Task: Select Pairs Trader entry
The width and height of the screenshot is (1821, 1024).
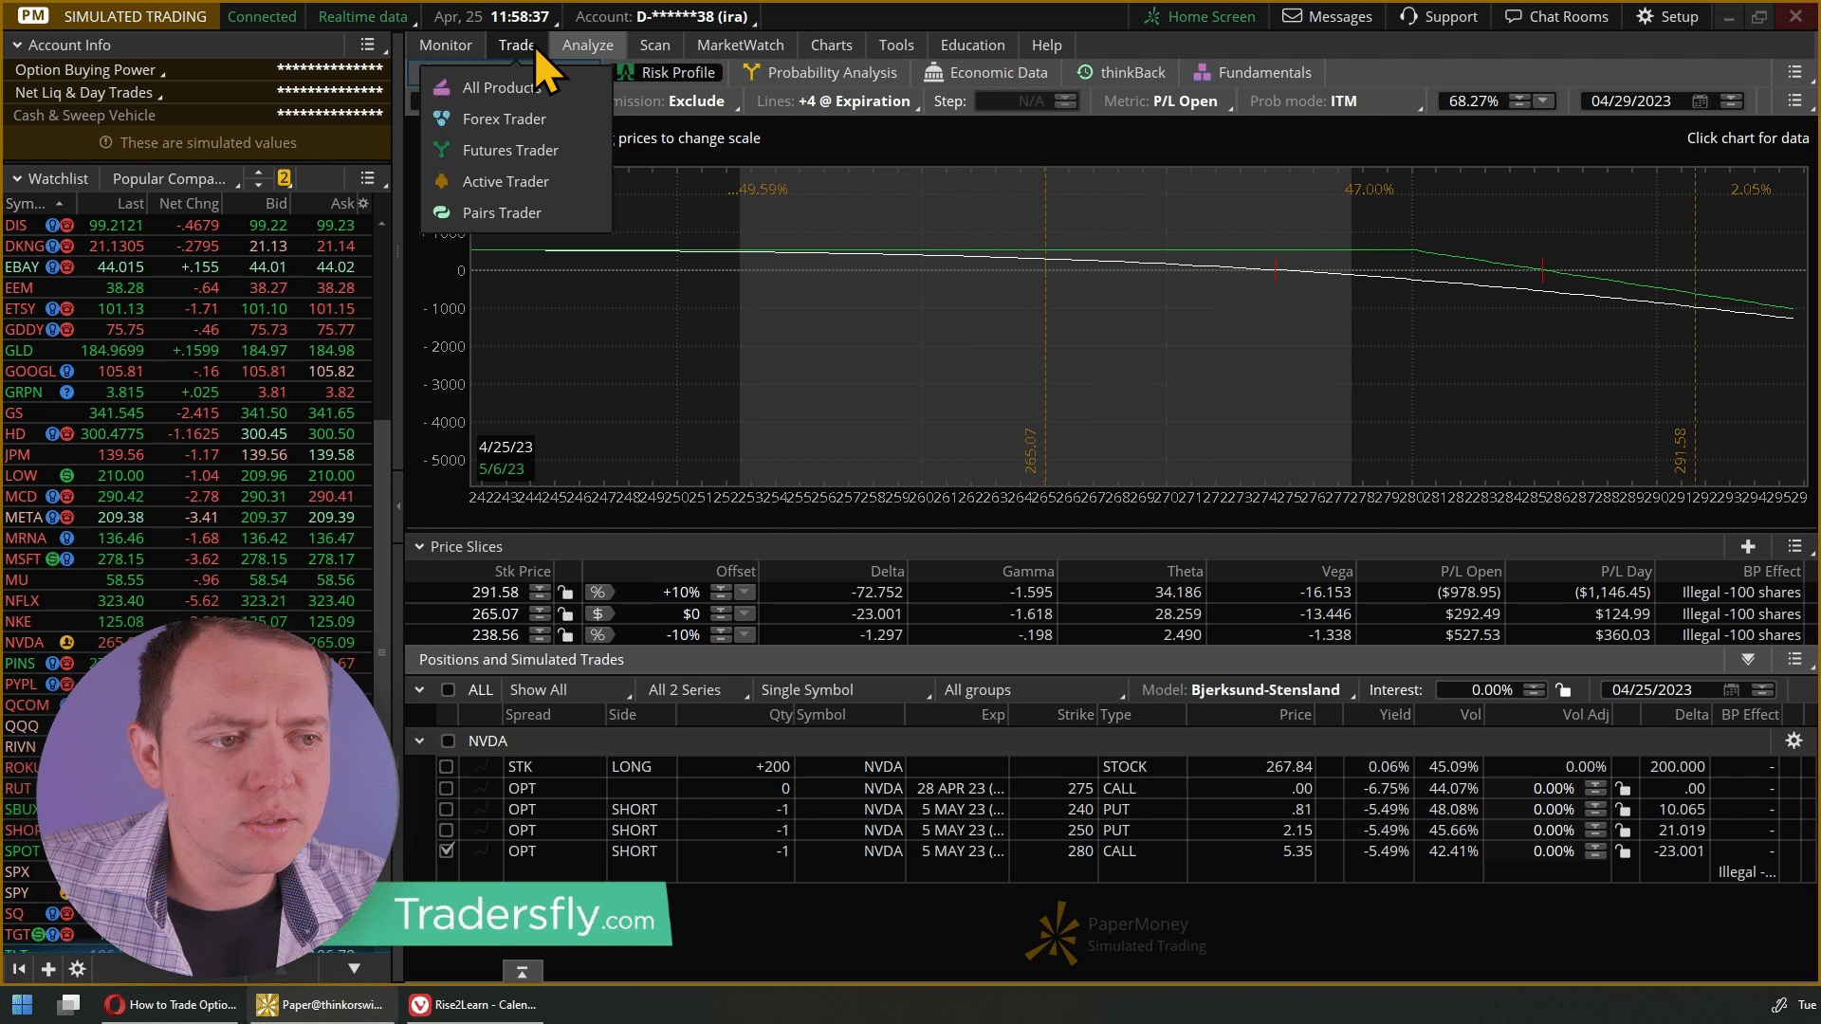Action: (x=502, y=212)
